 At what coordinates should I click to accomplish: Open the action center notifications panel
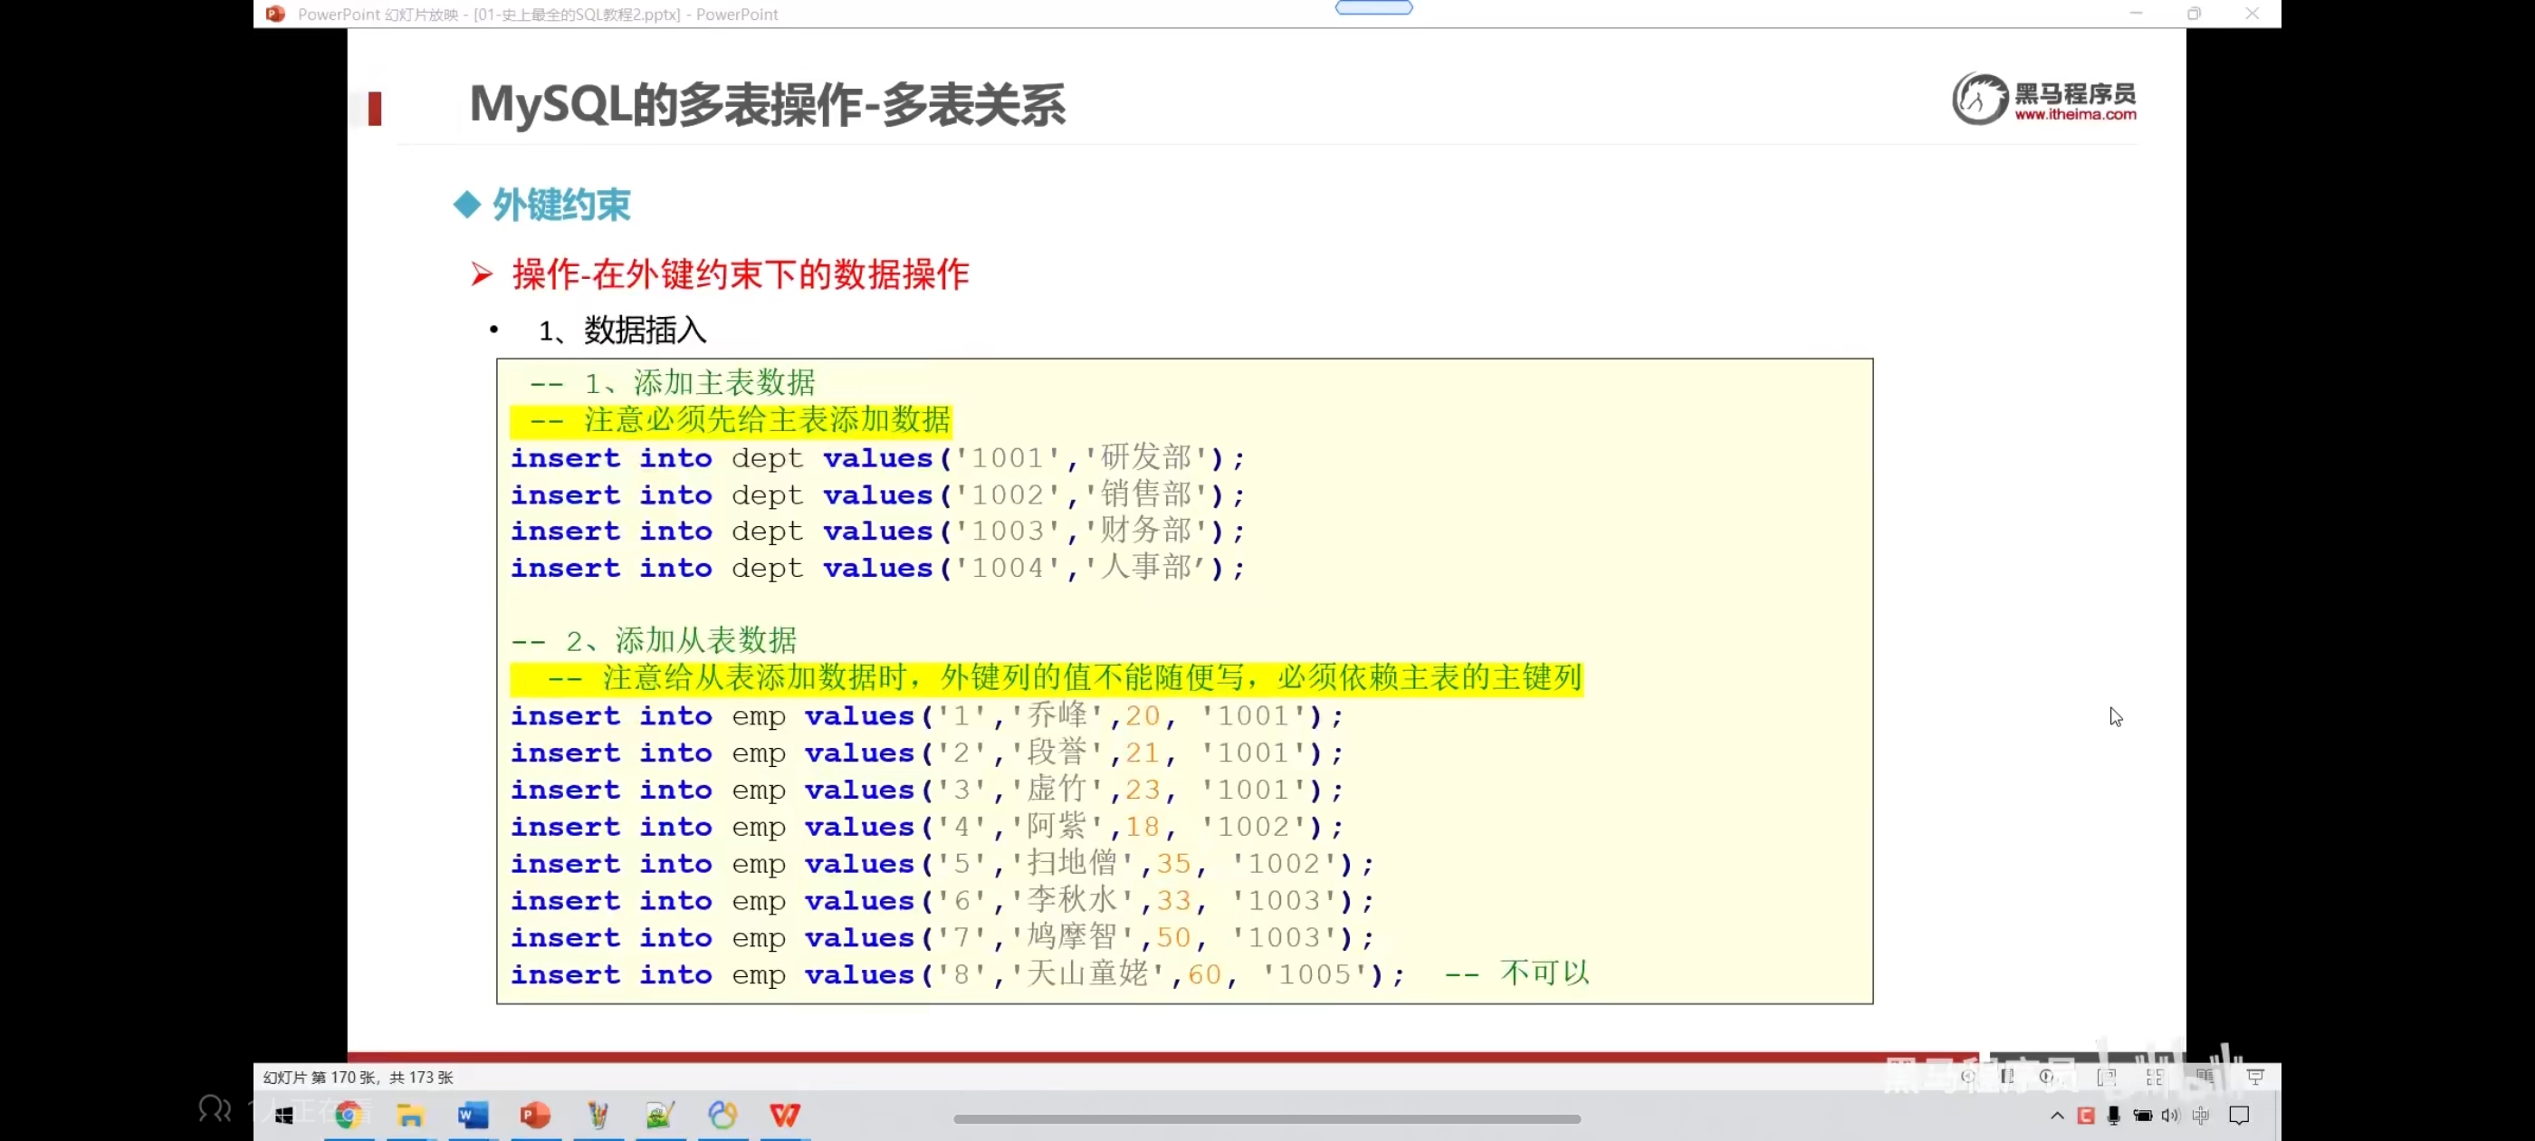2239,1115
